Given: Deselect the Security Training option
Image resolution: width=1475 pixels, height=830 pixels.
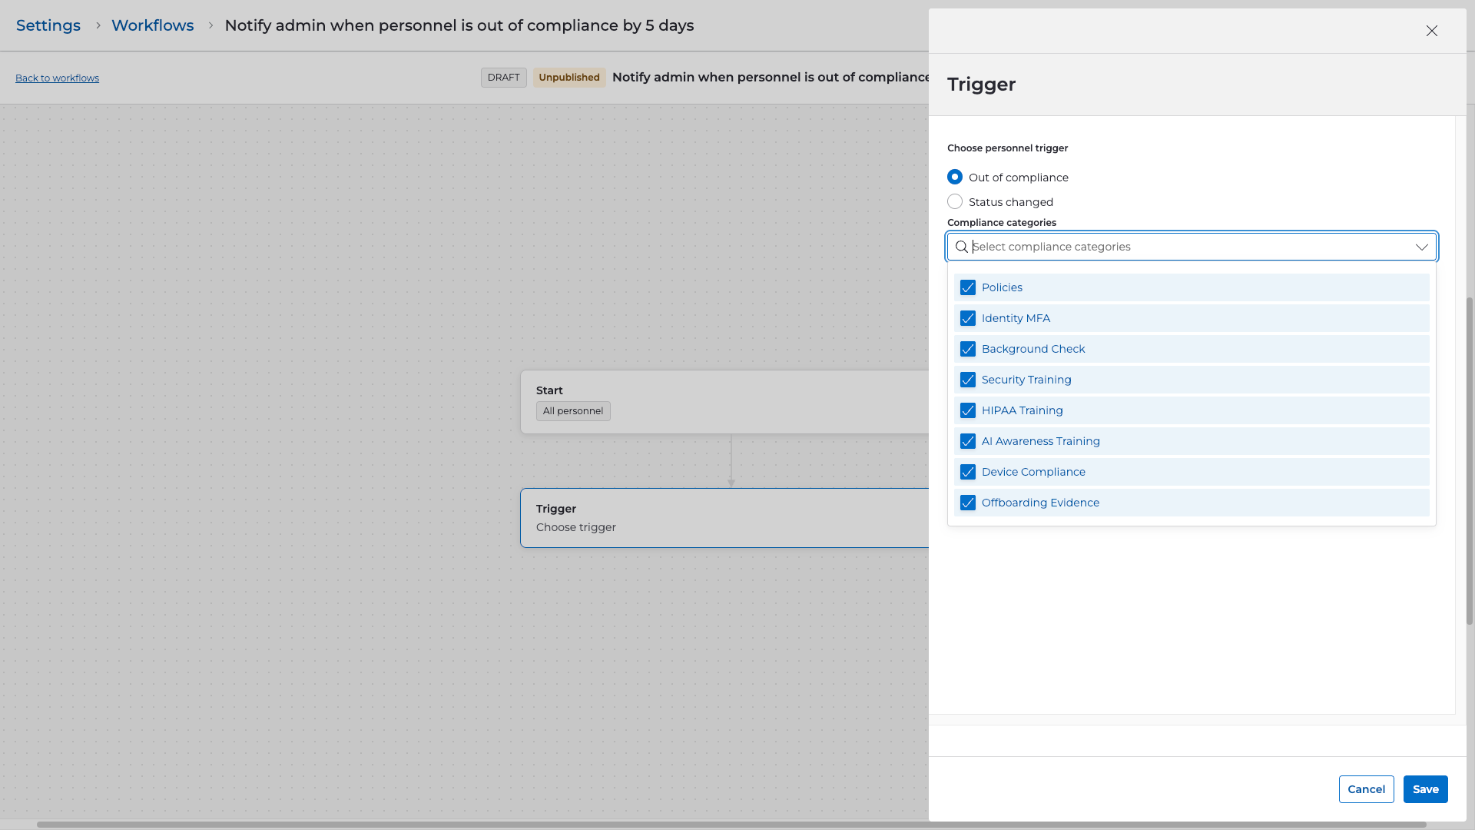Looking at the screenshot, I should pos(968,380).
